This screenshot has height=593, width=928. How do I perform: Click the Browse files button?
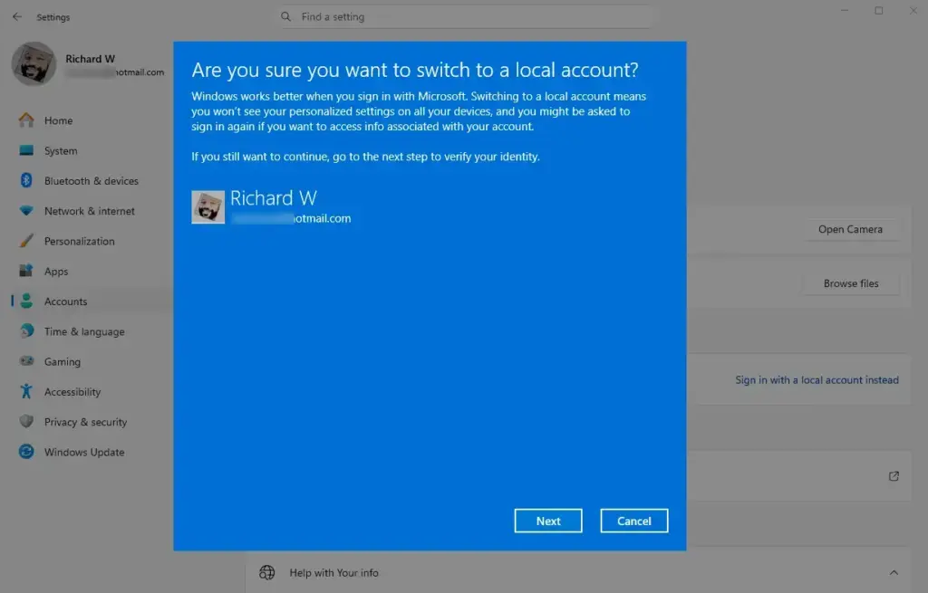(x=850, y=283)
